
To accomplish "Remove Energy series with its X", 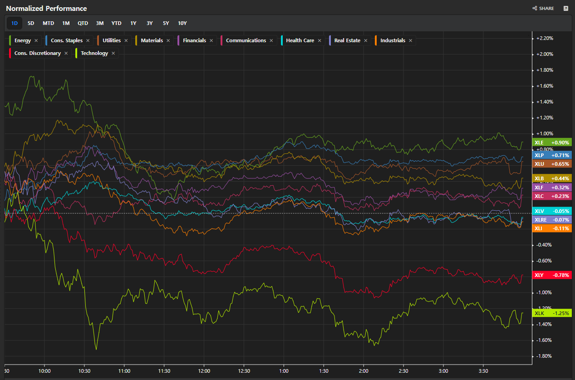I will coord(36,40).
